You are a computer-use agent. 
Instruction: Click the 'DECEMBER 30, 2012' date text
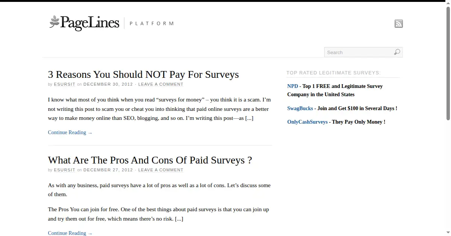[x=108, y=84]
